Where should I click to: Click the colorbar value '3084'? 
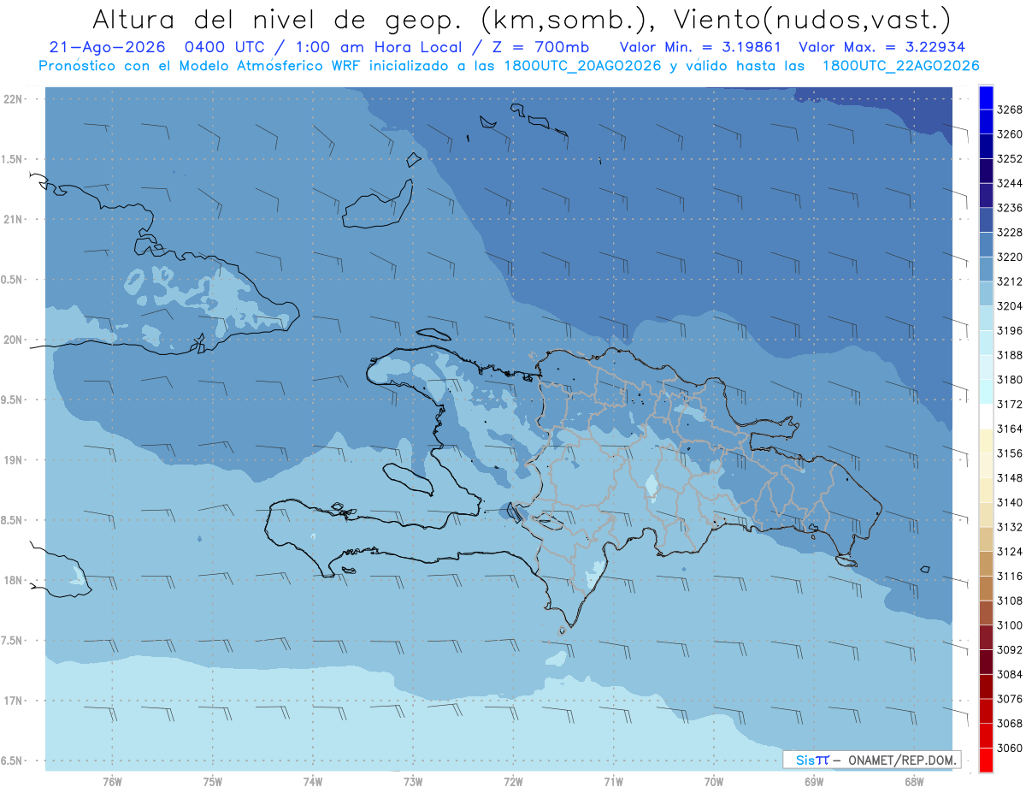[1010, 674]
